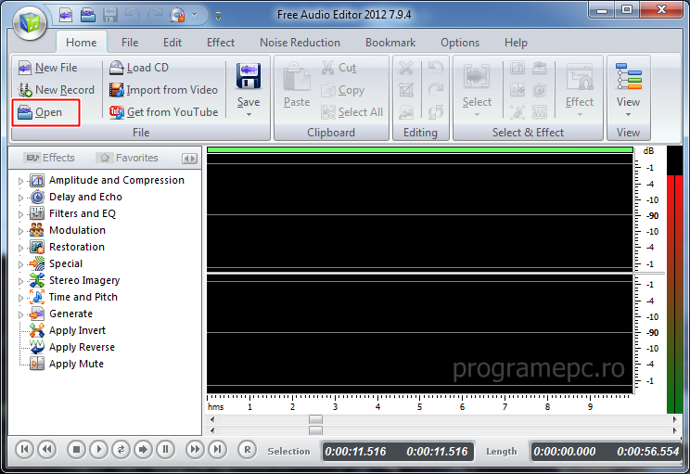This screenshot has width=690, height=474.
Task: Jump to end of audio
Action: (x=217, y=449)
